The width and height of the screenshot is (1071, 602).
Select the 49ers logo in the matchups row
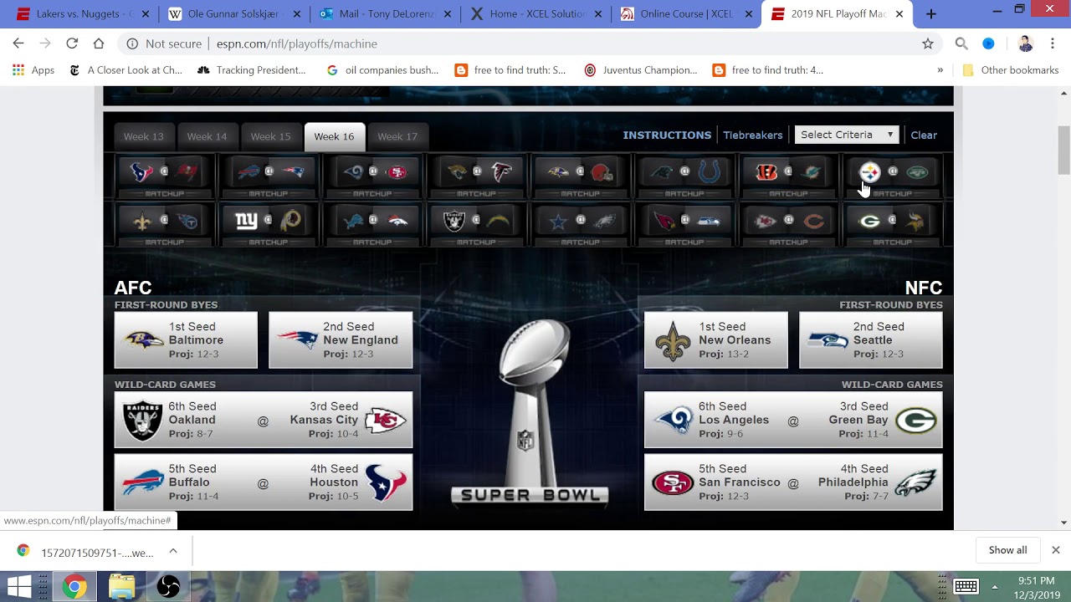coord(395,172)
